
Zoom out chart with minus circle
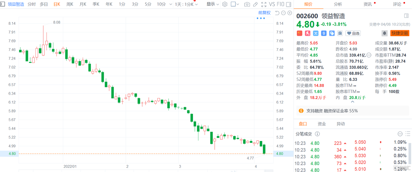click(283, 13)
